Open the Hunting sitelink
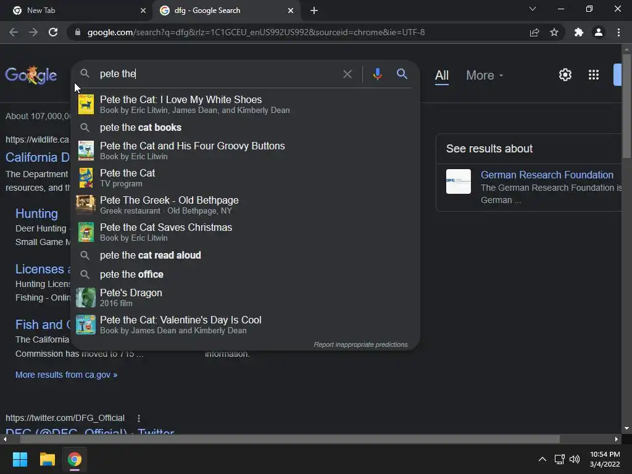632x474 pixels. tap(36, 214)
